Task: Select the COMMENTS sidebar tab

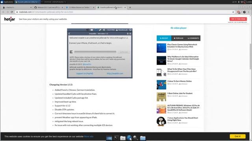Action: click(193, 38)
